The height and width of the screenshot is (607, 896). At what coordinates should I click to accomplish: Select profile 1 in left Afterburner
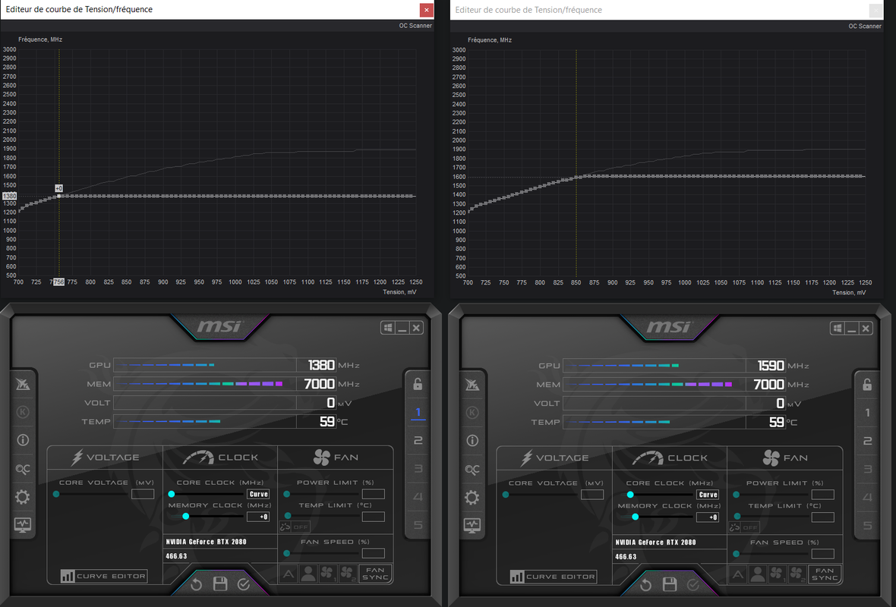pyautogui.click(x=418, y=412)
